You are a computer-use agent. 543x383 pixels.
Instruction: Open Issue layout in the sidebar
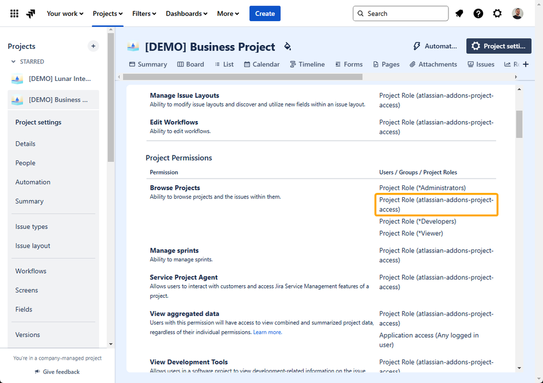33,246
